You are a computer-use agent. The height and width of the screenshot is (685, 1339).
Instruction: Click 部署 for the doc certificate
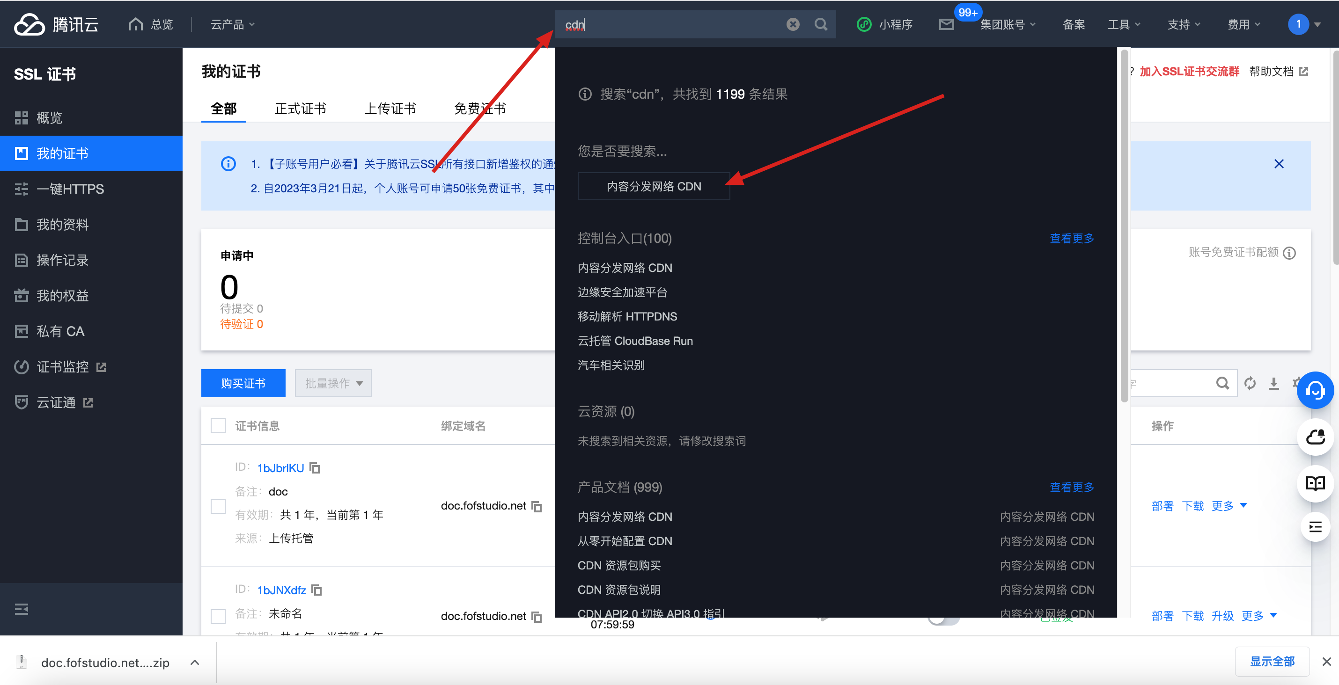[x=1162, y=506]
